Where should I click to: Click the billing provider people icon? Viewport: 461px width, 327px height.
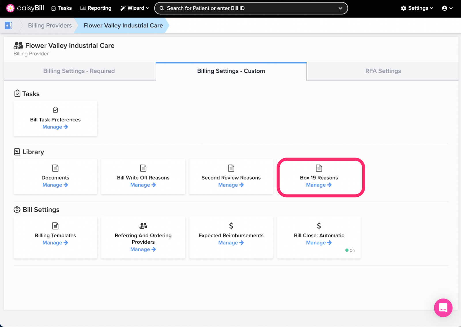(x=18, y=45)
